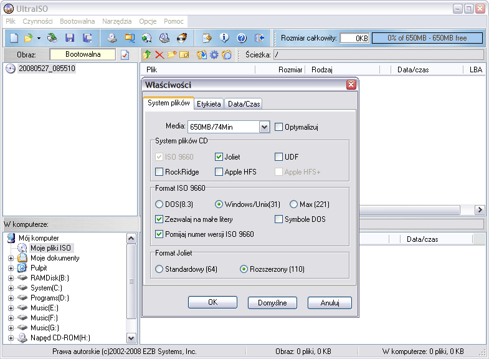489x359 pixels.
Task: Open the Pomoc menu
Action: [x=173, y=21]
